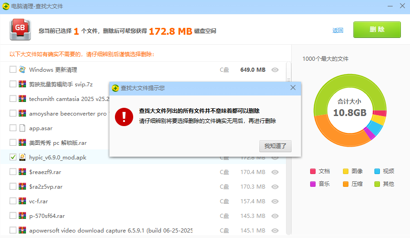Viewport: 410px width, 238px height.
Task: Select the vc-f.rar file name
Action: click(38, 201)
